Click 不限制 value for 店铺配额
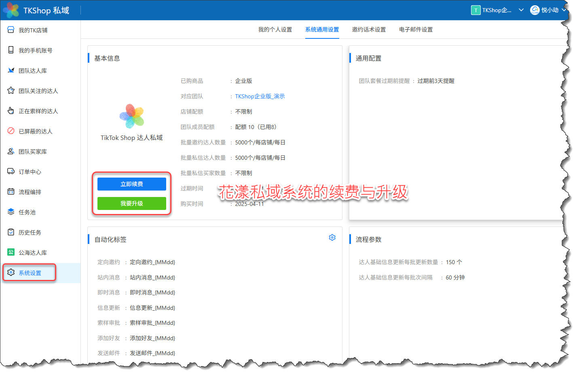This screenshot has width=579, height=377. tap(243, 112)
